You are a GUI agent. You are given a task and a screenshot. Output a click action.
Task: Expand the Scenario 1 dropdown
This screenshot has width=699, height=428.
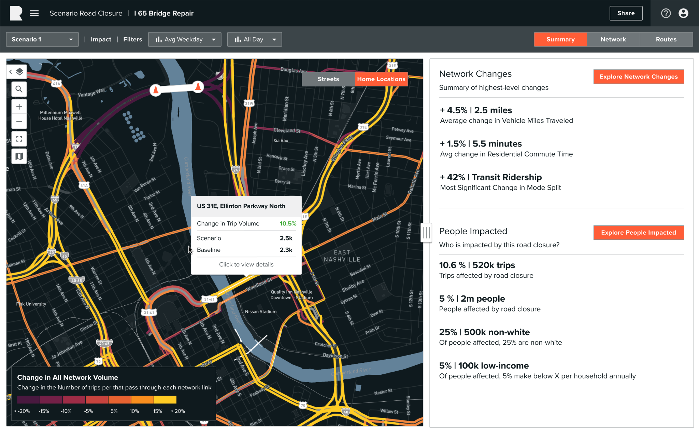click(x=42, y=39)
